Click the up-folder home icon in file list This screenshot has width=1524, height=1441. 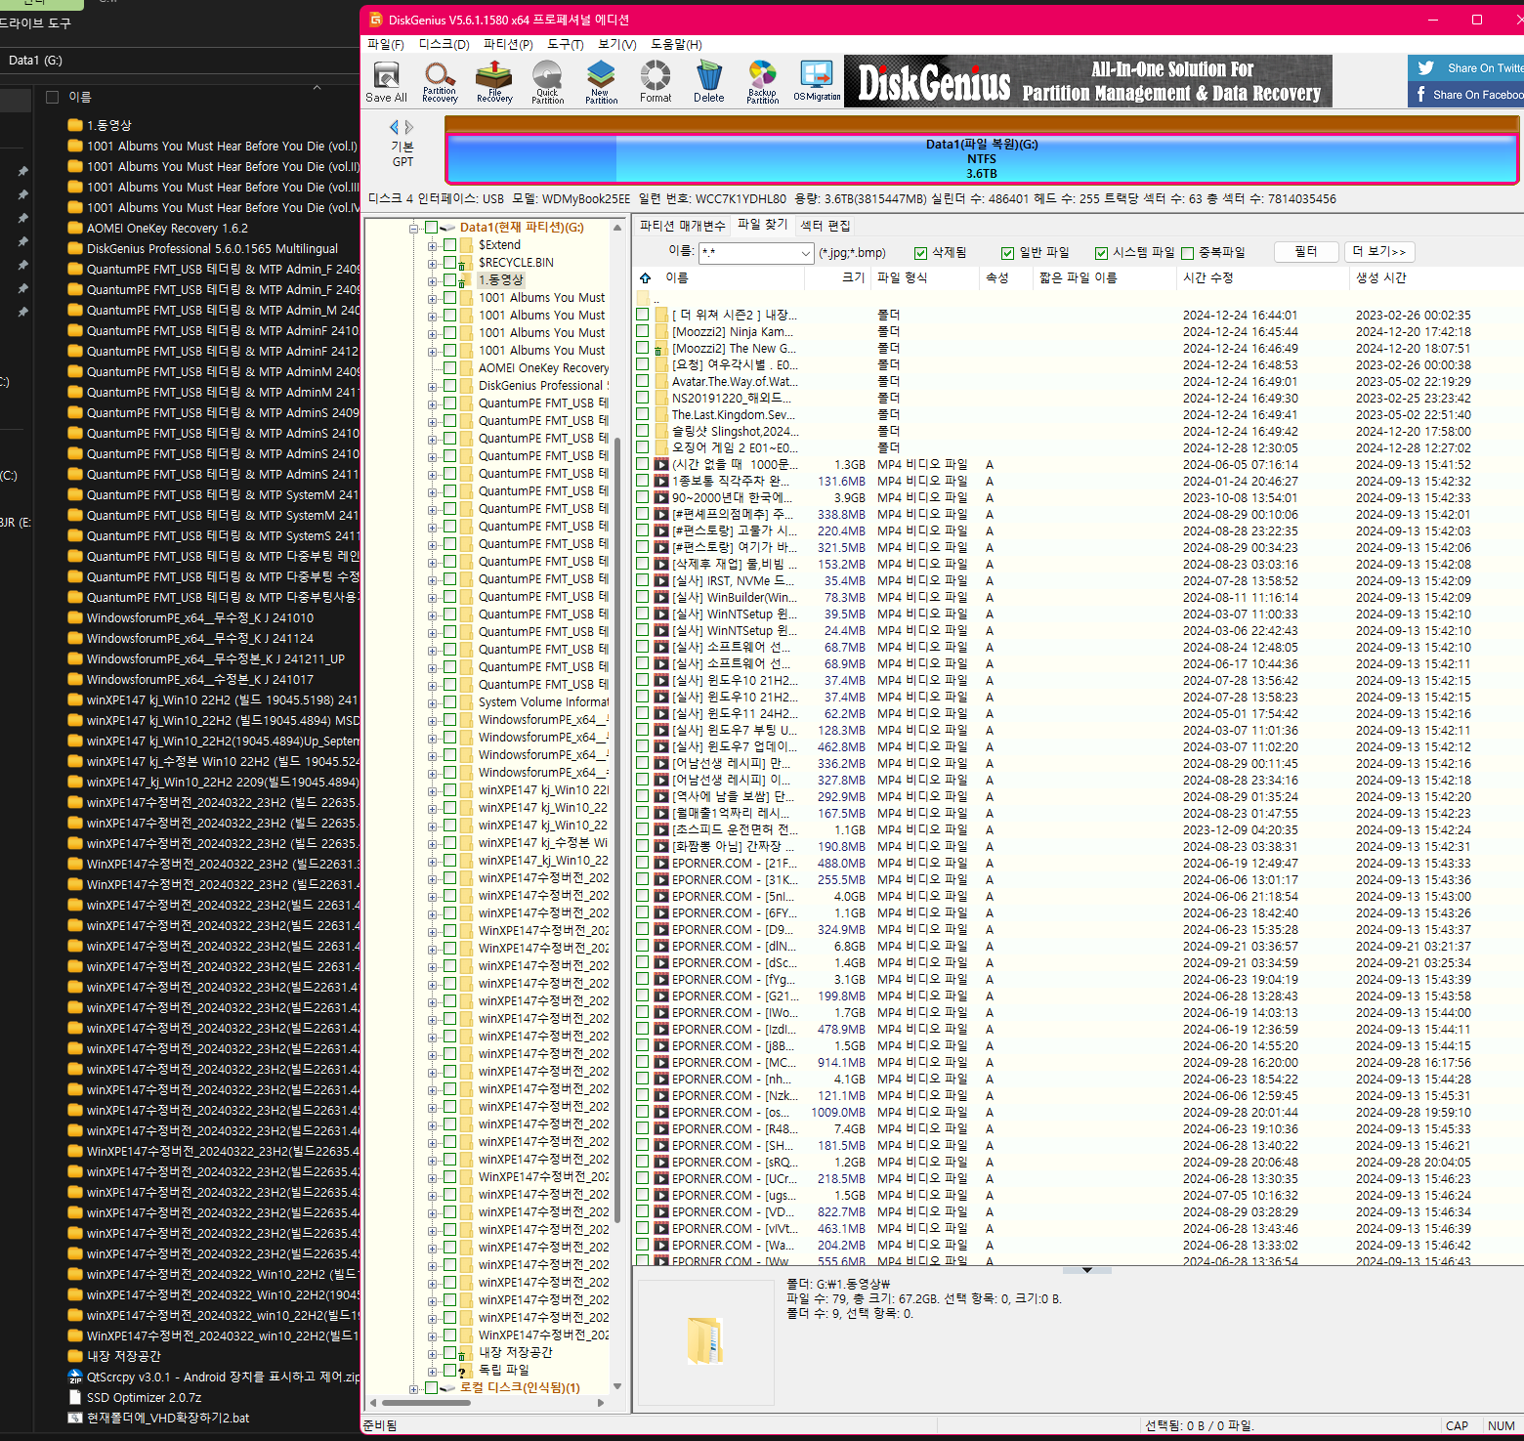click(645, 278)
